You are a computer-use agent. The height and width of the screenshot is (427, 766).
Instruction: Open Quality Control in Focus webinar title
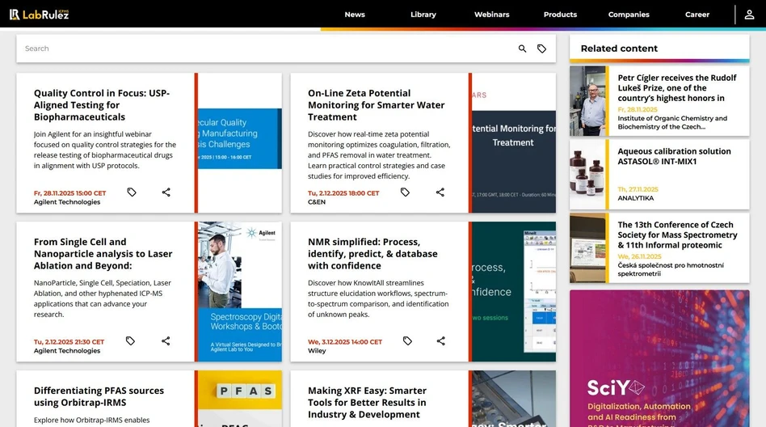click(102, 104)
